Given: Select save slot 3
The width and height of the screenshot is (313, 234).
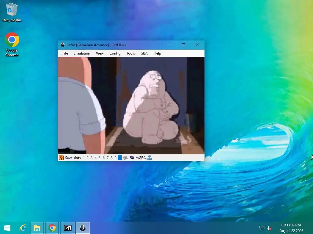Looking at the screenshot, I should coord(92,158).
